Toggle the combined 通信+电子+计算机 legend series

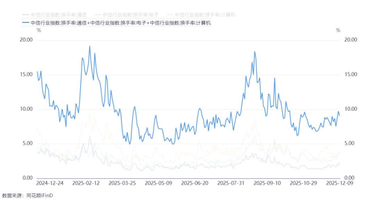[x=116, y=23]
